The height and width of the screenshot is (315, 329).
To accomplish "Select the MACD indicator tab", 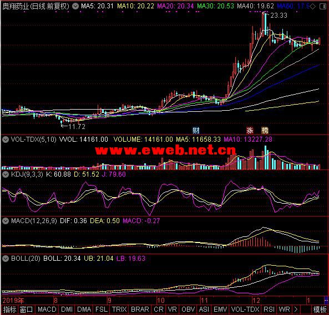I will (x=47, y=309).
